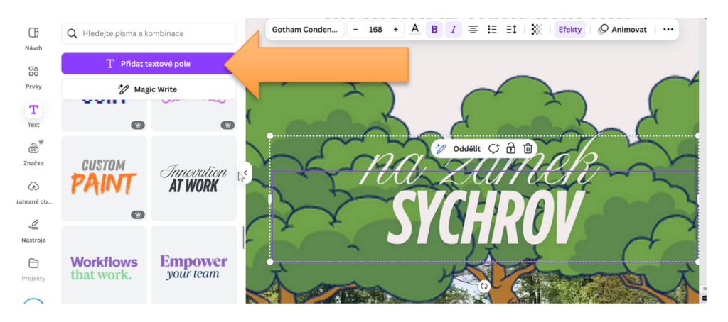Lock the selected element with the padlock icon

[x=510, y=148]
